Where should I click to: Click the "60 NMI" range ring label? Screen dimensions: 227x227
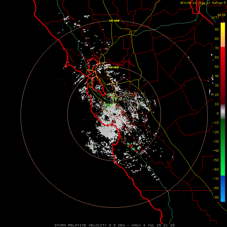(x=114, y=67)
